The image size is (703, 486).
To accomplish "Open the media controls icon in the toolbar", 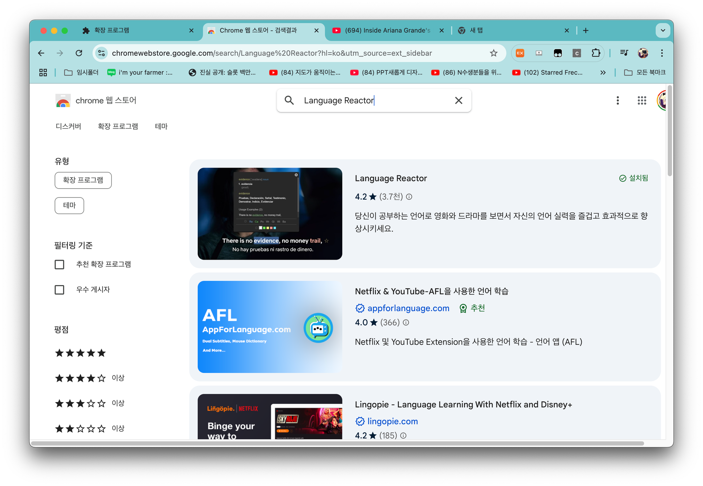I will [624, 53].
